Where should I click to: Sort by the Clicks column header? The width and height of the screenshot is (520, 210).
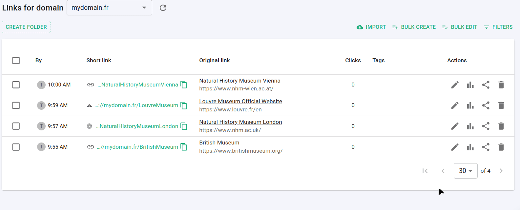coord(353,61)
